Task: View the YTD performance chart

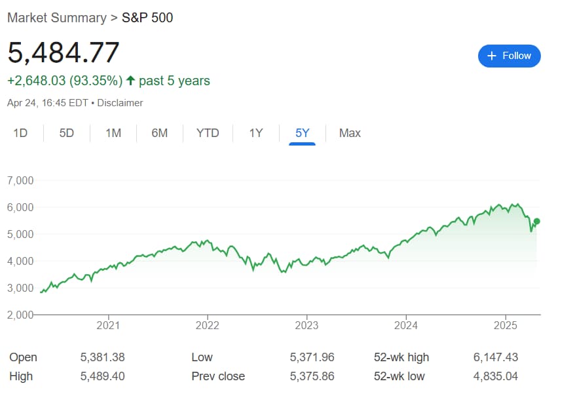Action: tap(208, 132)
